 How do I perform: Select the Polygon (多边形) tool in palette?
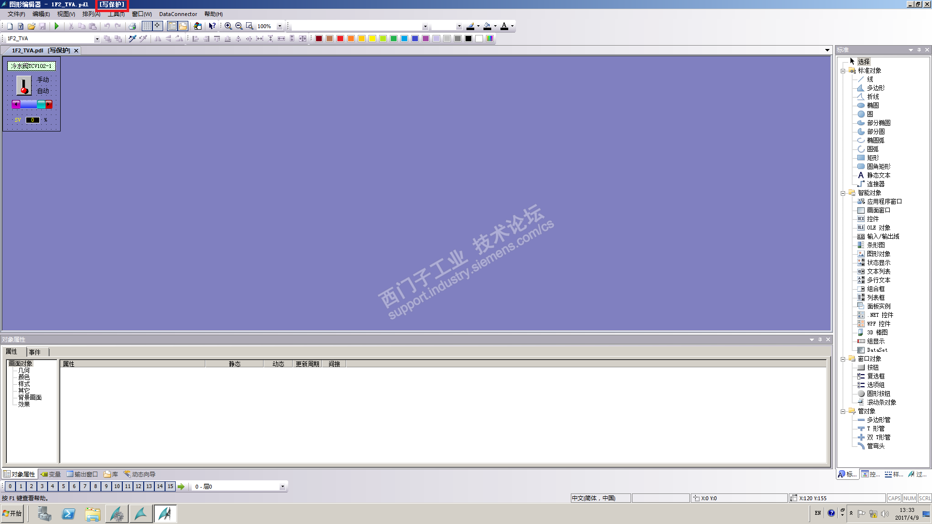pyautogui.click(x=875, y=88)
